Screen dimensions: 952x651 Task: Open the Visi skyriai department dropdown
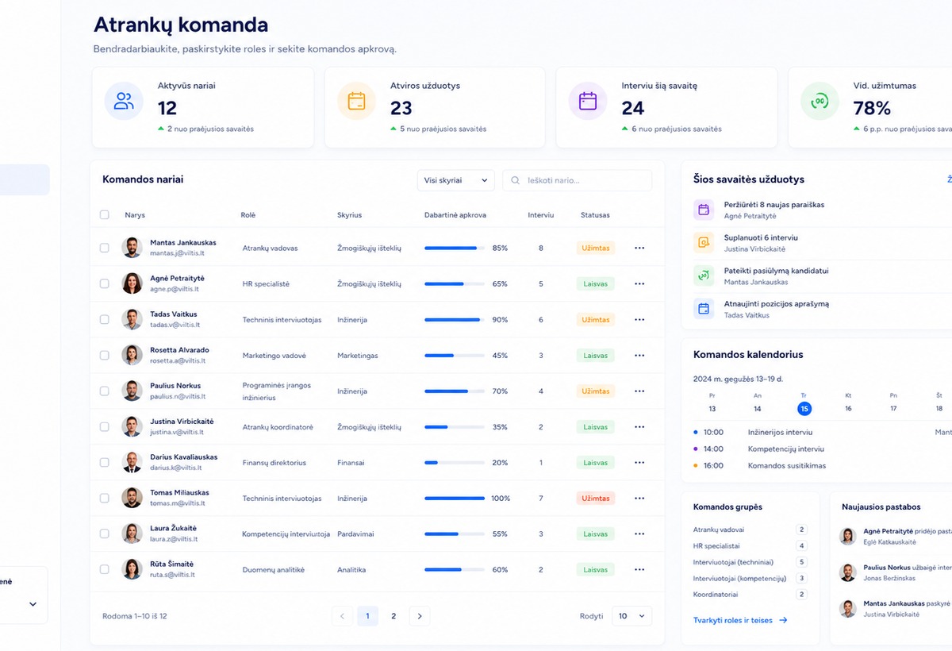point(456,180)
